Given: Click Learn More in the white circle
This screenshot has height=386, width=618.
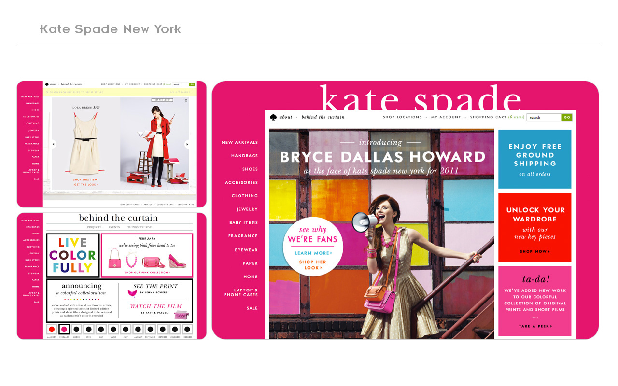Looking at the screenshot, I should pyautogui.click(x=313, y=253).
